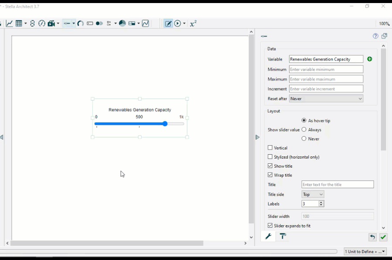Click canvas horizontal scrollbar right arrow

pyautogui.click(x=245, y=243)
